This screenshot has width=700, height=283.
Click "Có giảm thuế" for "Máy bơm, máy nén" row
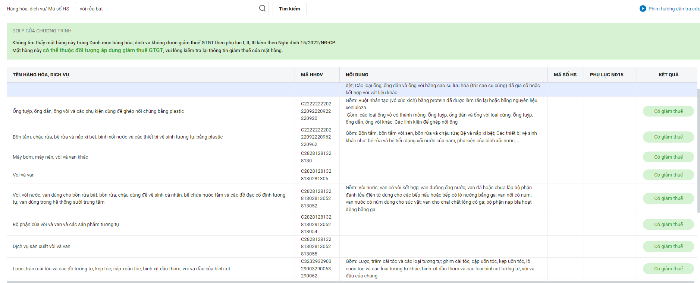tap(668, 157)
